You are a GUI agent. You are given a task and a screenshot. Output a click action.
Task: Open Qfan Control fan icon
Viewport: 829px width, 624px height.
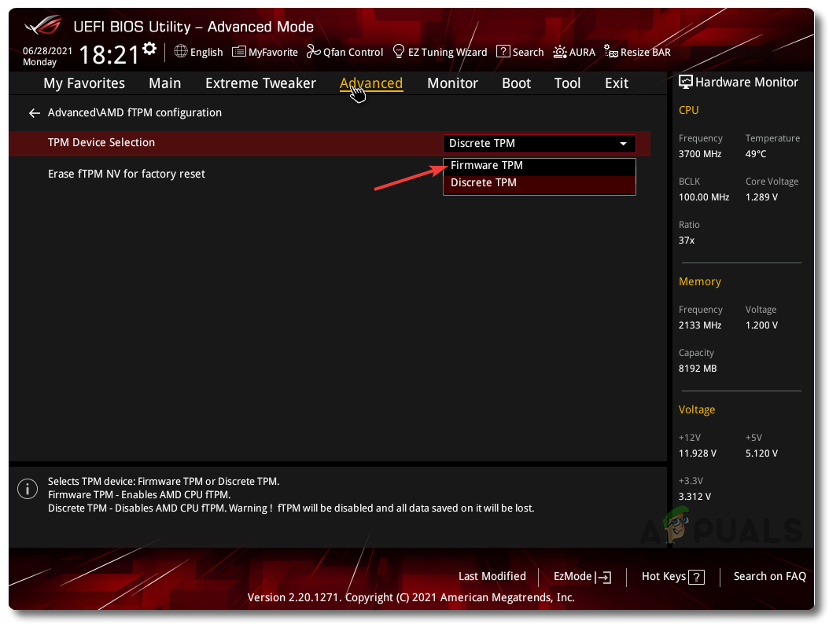point(314,51)
